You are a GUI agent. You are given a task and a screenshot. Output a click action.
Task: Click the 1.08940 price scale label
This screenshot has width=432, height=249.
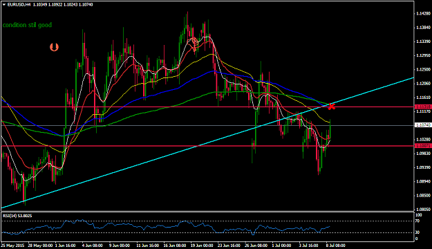(x=424, y=181)
